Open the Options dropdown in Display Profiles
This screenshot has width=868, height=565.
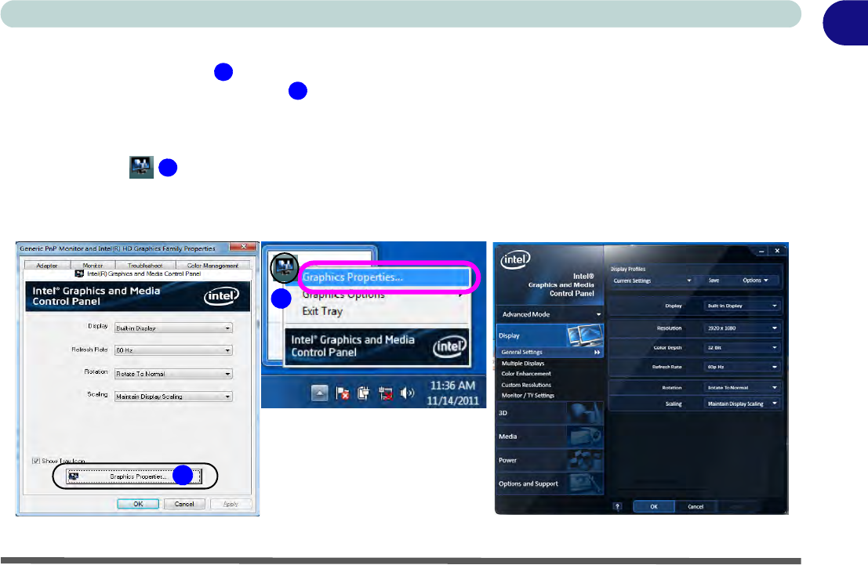click(755, 281)
